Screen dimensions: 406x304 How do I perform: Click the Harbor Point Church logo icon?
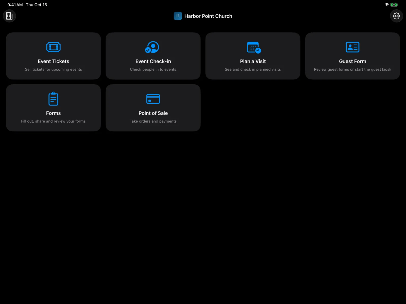pos(178,16)
